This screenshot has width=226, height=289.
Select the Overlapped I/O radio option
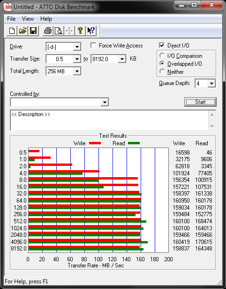[162, 63]
